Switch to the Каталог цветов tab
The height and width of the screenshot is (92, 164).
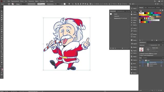pos(151,8)
